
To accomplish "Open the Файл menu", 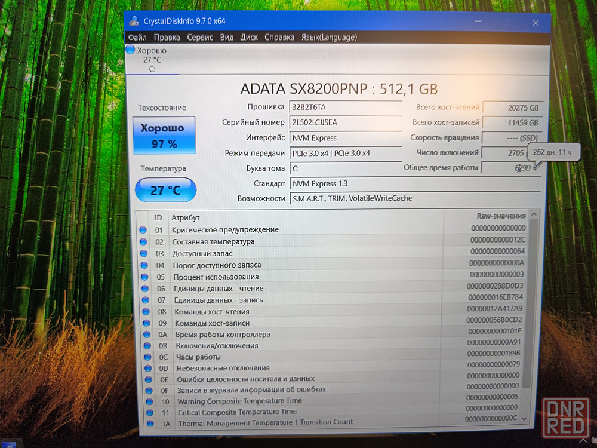I will pyautogui.click(x=137, y=37).
